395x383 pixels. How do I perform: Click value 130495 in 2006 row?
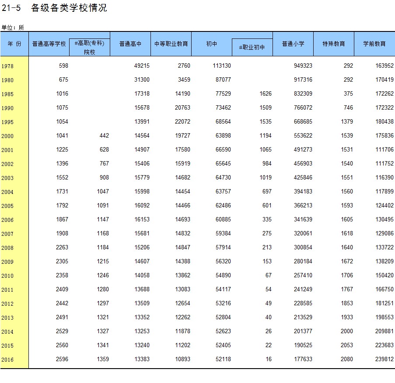pyautogui.click(x=385, y=219)
